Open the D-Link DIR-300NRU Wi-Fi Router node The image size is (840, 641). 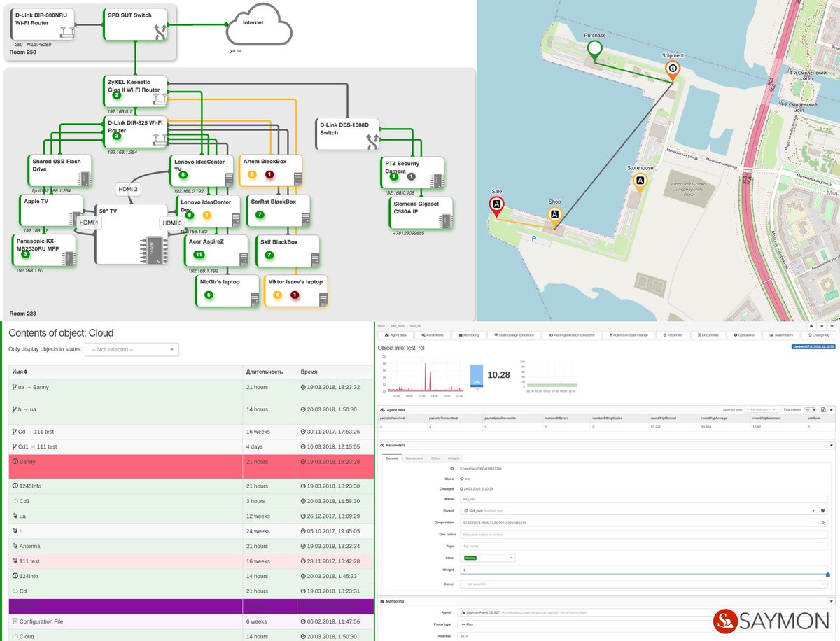pyautogui.click(x=43, y=24)
